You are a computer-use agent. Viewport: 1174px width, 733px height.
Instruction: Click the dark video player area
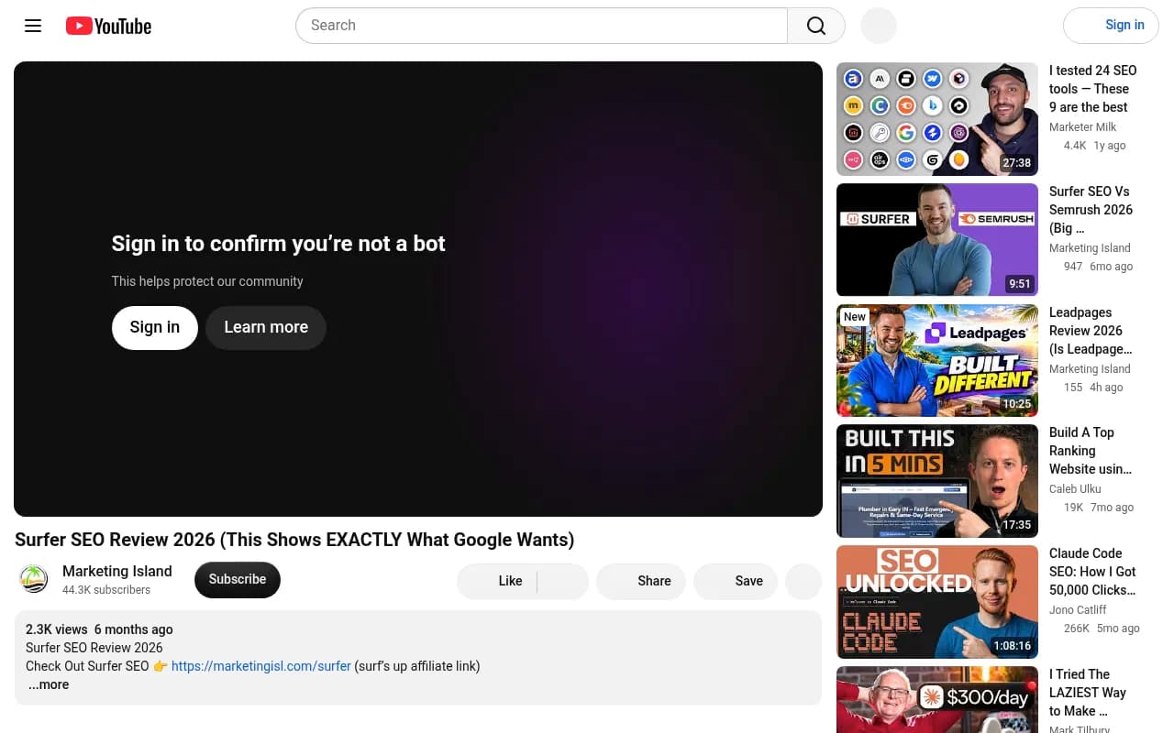tap(418, 289)
